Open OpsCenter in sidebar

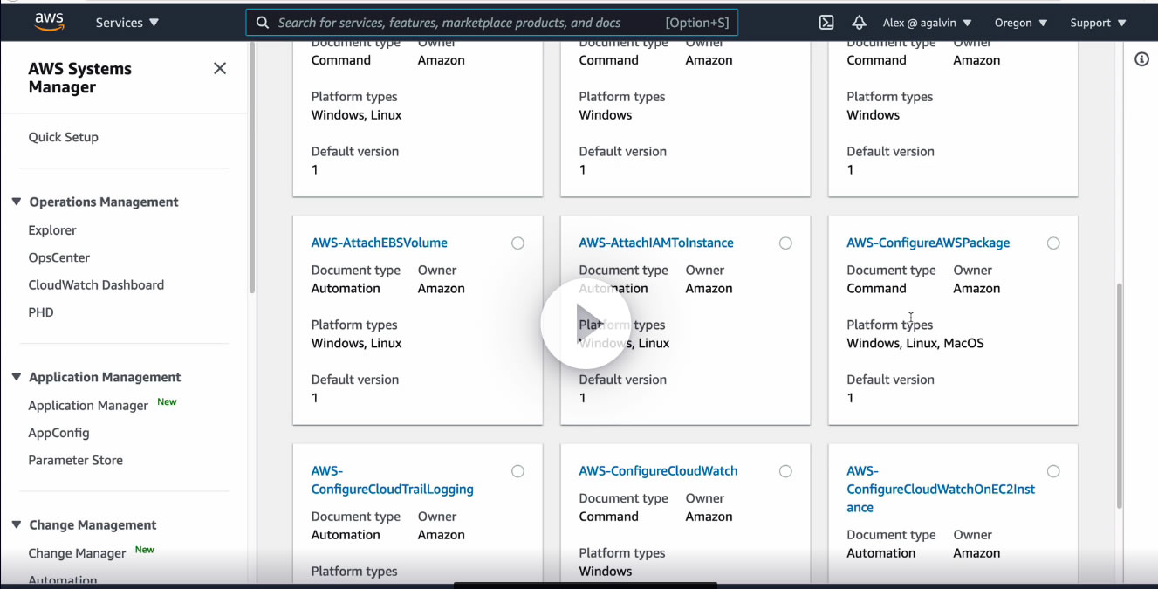coord(59,257)
